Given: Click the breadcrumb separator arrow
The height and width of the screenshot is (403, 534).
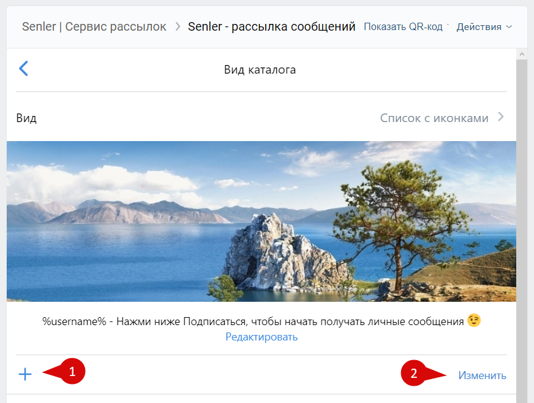Looking at the screenshot, I should (x=178, y=27).
